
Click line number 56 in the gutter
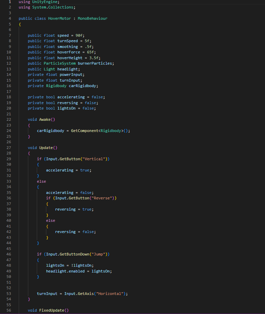pos(9,310)
